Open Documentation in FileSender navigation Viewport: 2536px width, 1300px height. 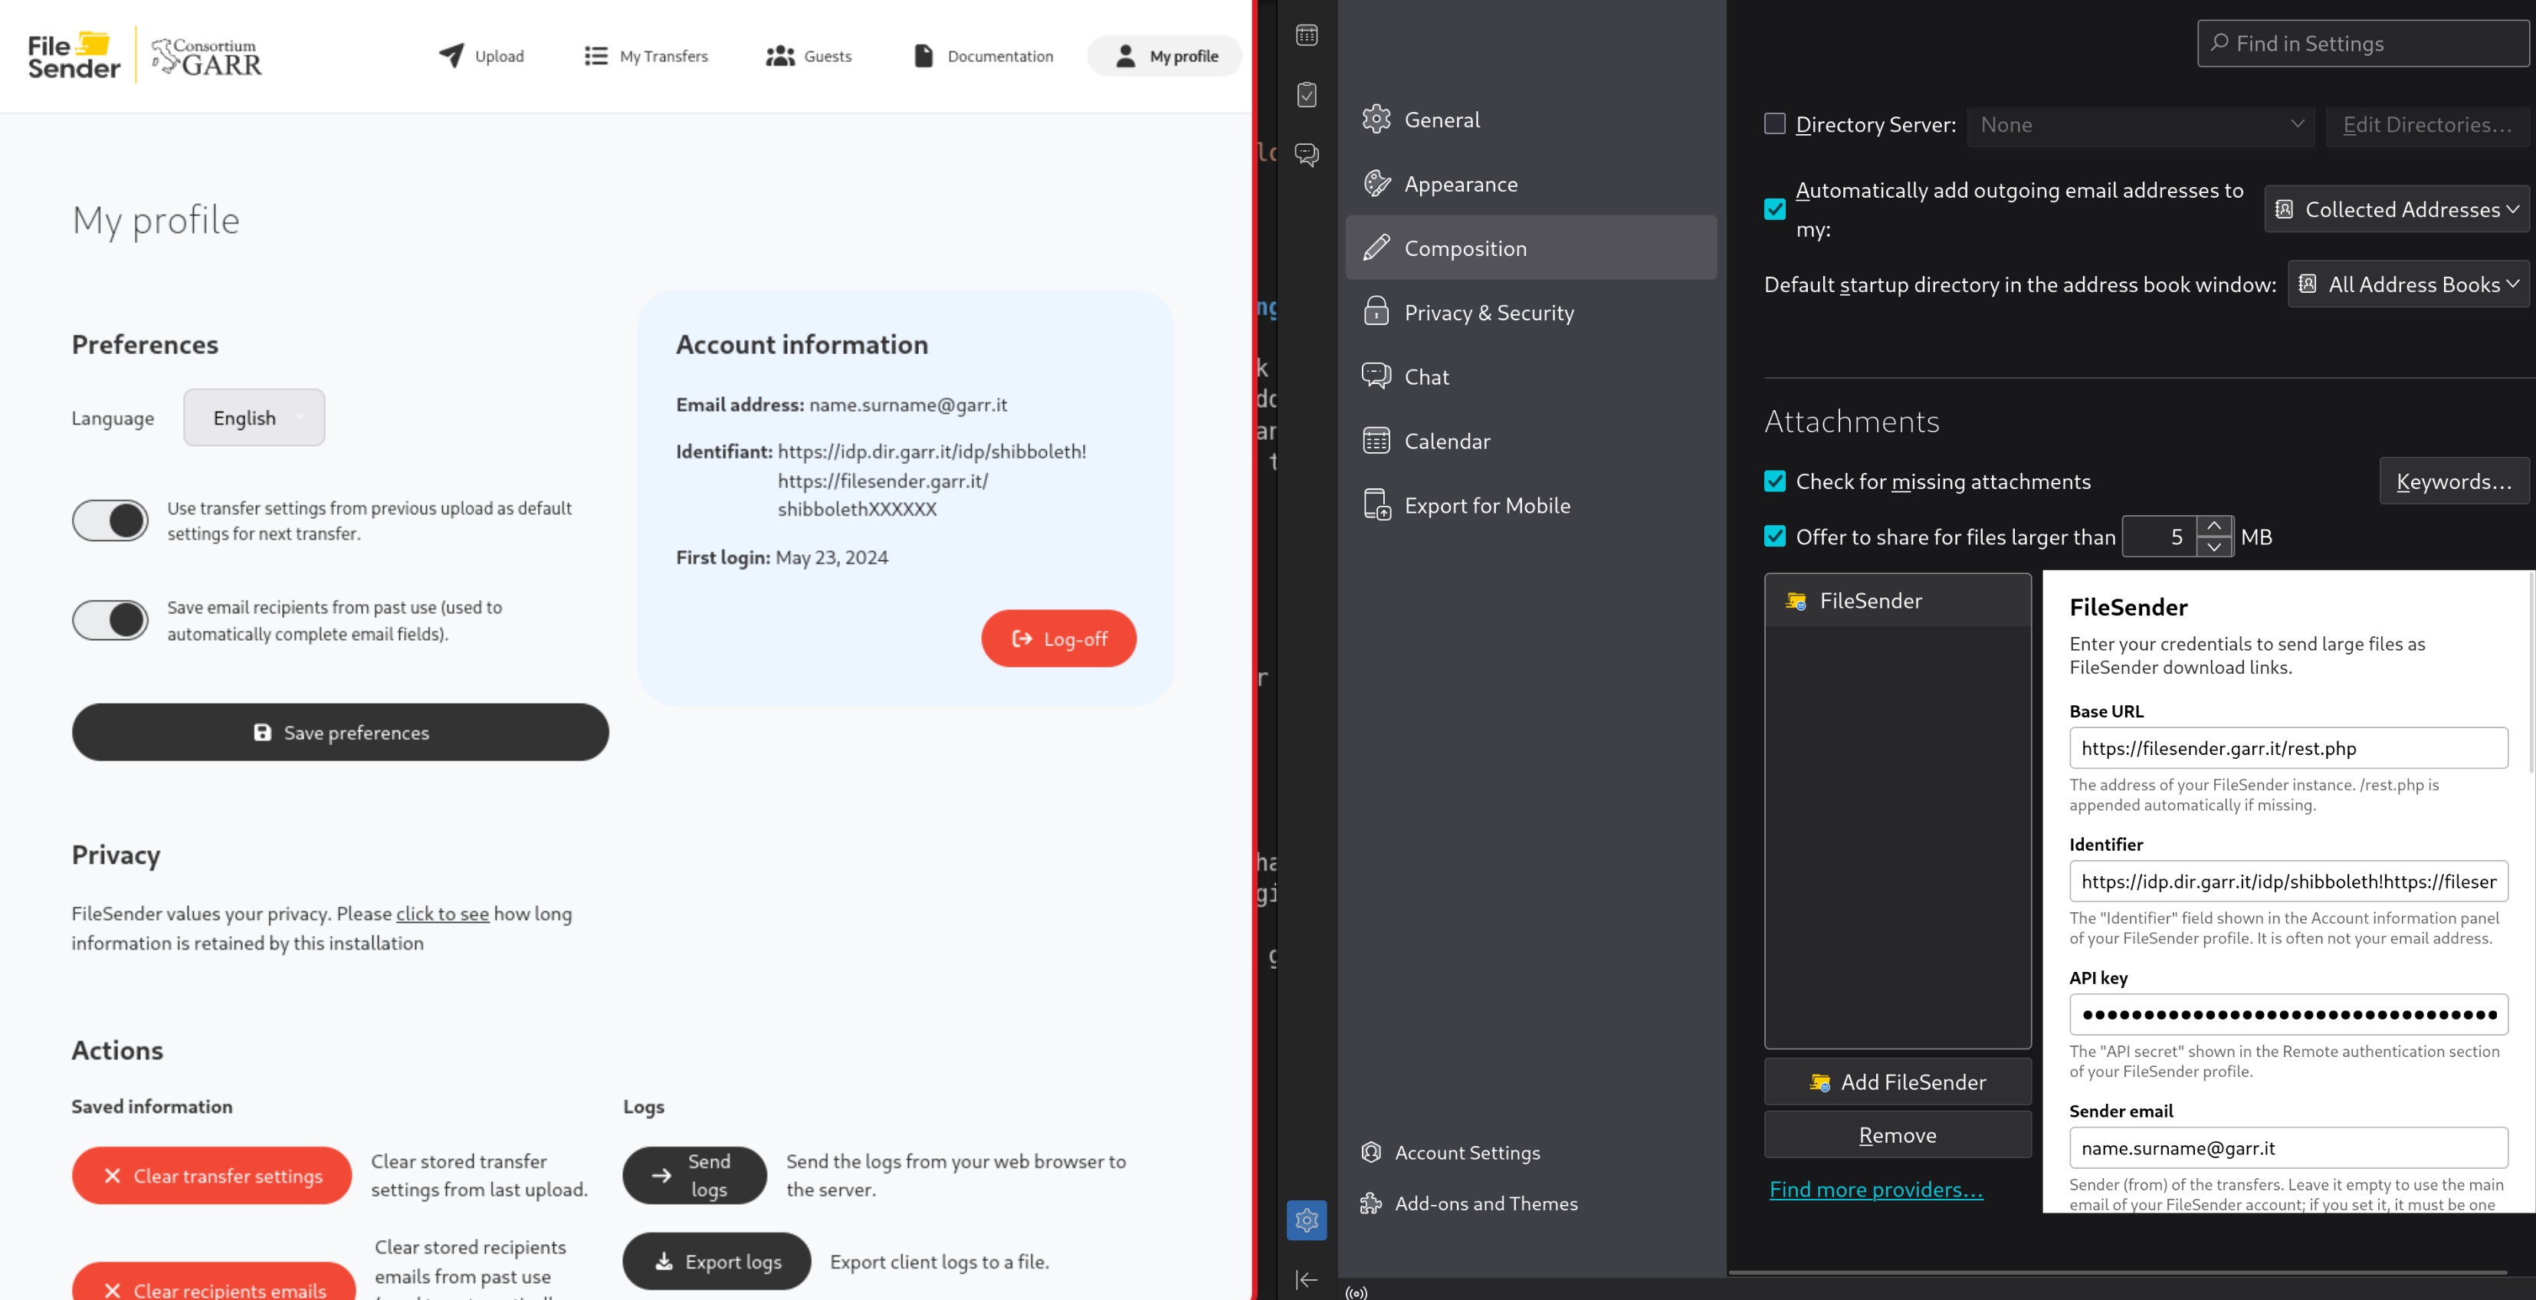tap(983, 56)
